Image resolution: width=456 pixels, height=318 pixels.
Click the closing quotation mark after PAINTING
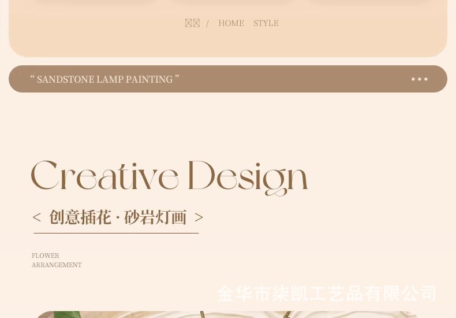(177, 77)
